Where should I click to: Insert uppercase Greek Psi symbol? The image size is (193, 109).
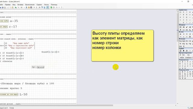[x=182, y=78]
